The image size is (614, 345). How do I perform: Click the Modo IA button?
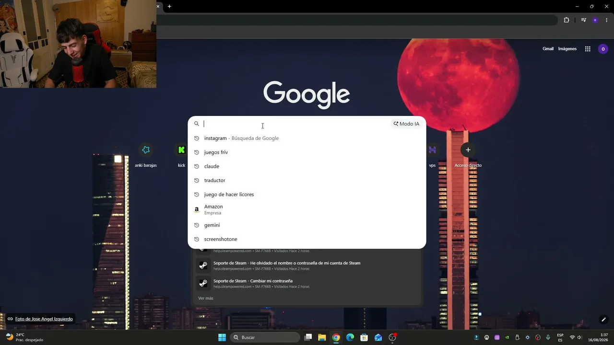click(407, 124)
